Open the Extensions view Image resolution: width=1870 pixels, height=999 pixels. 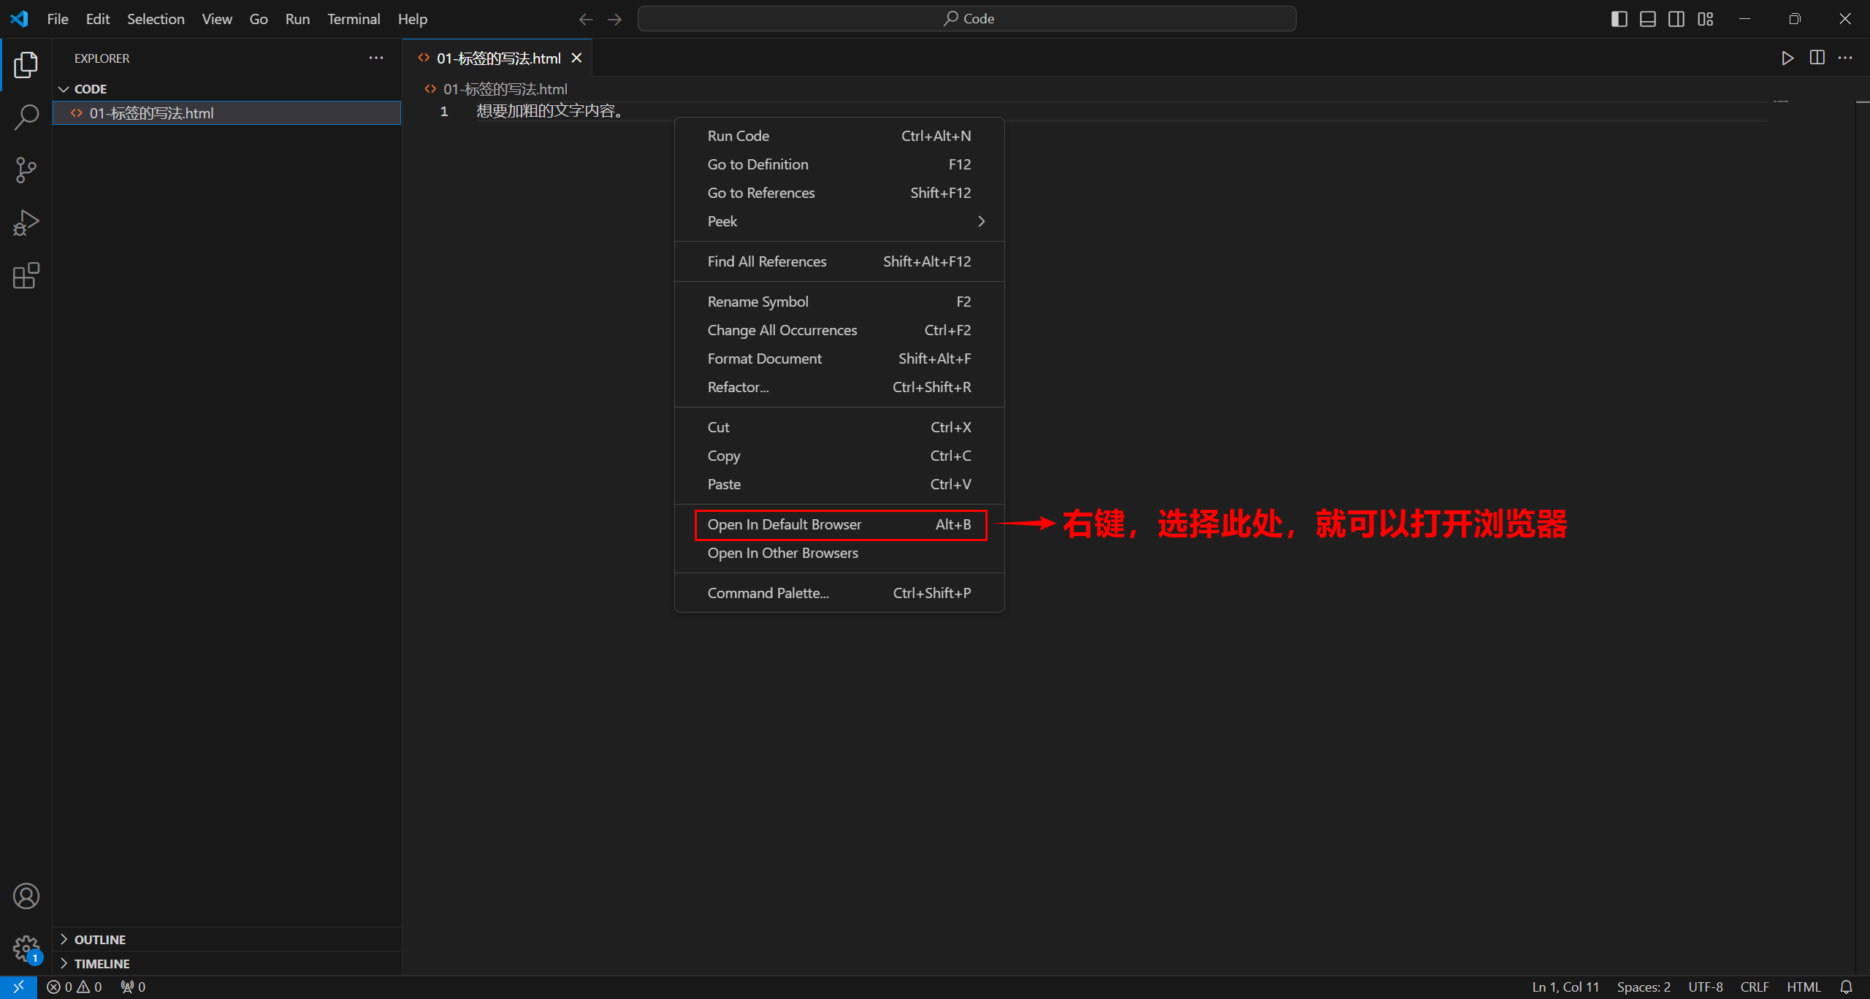click(26, 276)
